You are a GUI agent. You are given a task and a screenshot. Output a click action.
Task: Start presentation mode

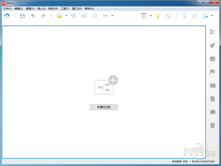144,16
